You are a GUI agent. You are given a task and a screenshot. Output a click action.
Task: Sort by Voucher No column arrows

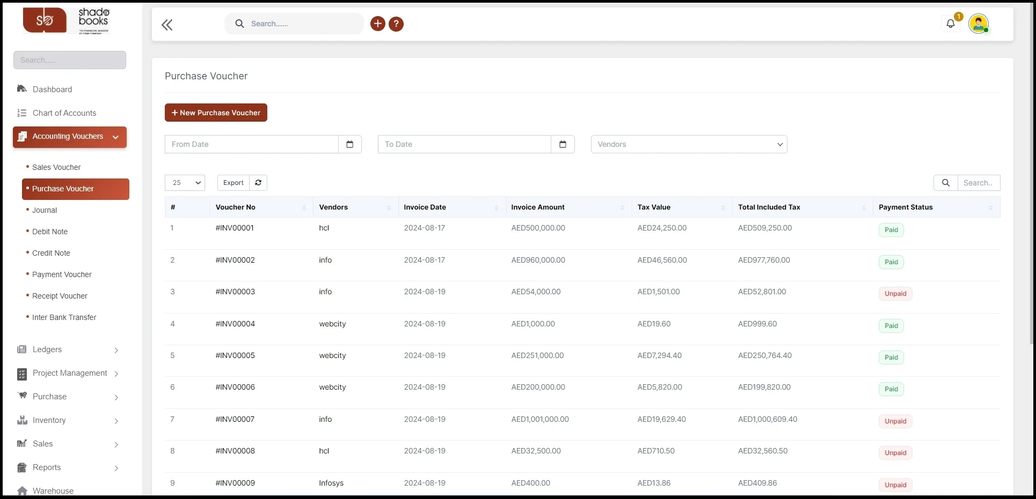[x=304, y=207]
